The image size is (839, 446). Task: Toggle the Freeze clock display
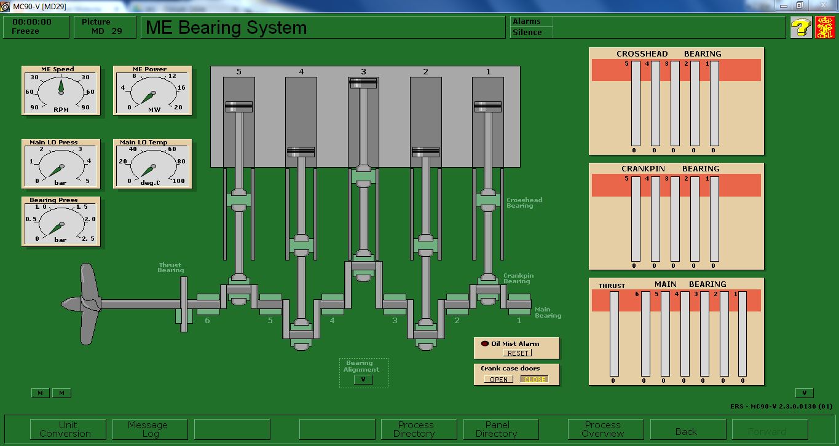click(35, 27)
